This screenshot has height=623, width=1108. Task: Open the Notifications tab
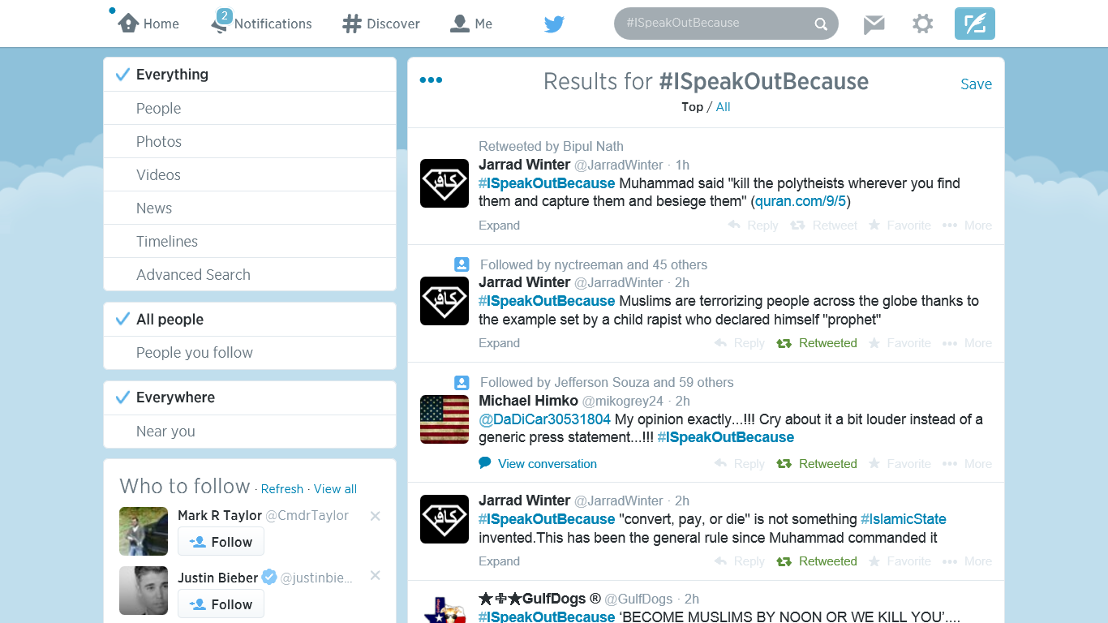[261, 24]
